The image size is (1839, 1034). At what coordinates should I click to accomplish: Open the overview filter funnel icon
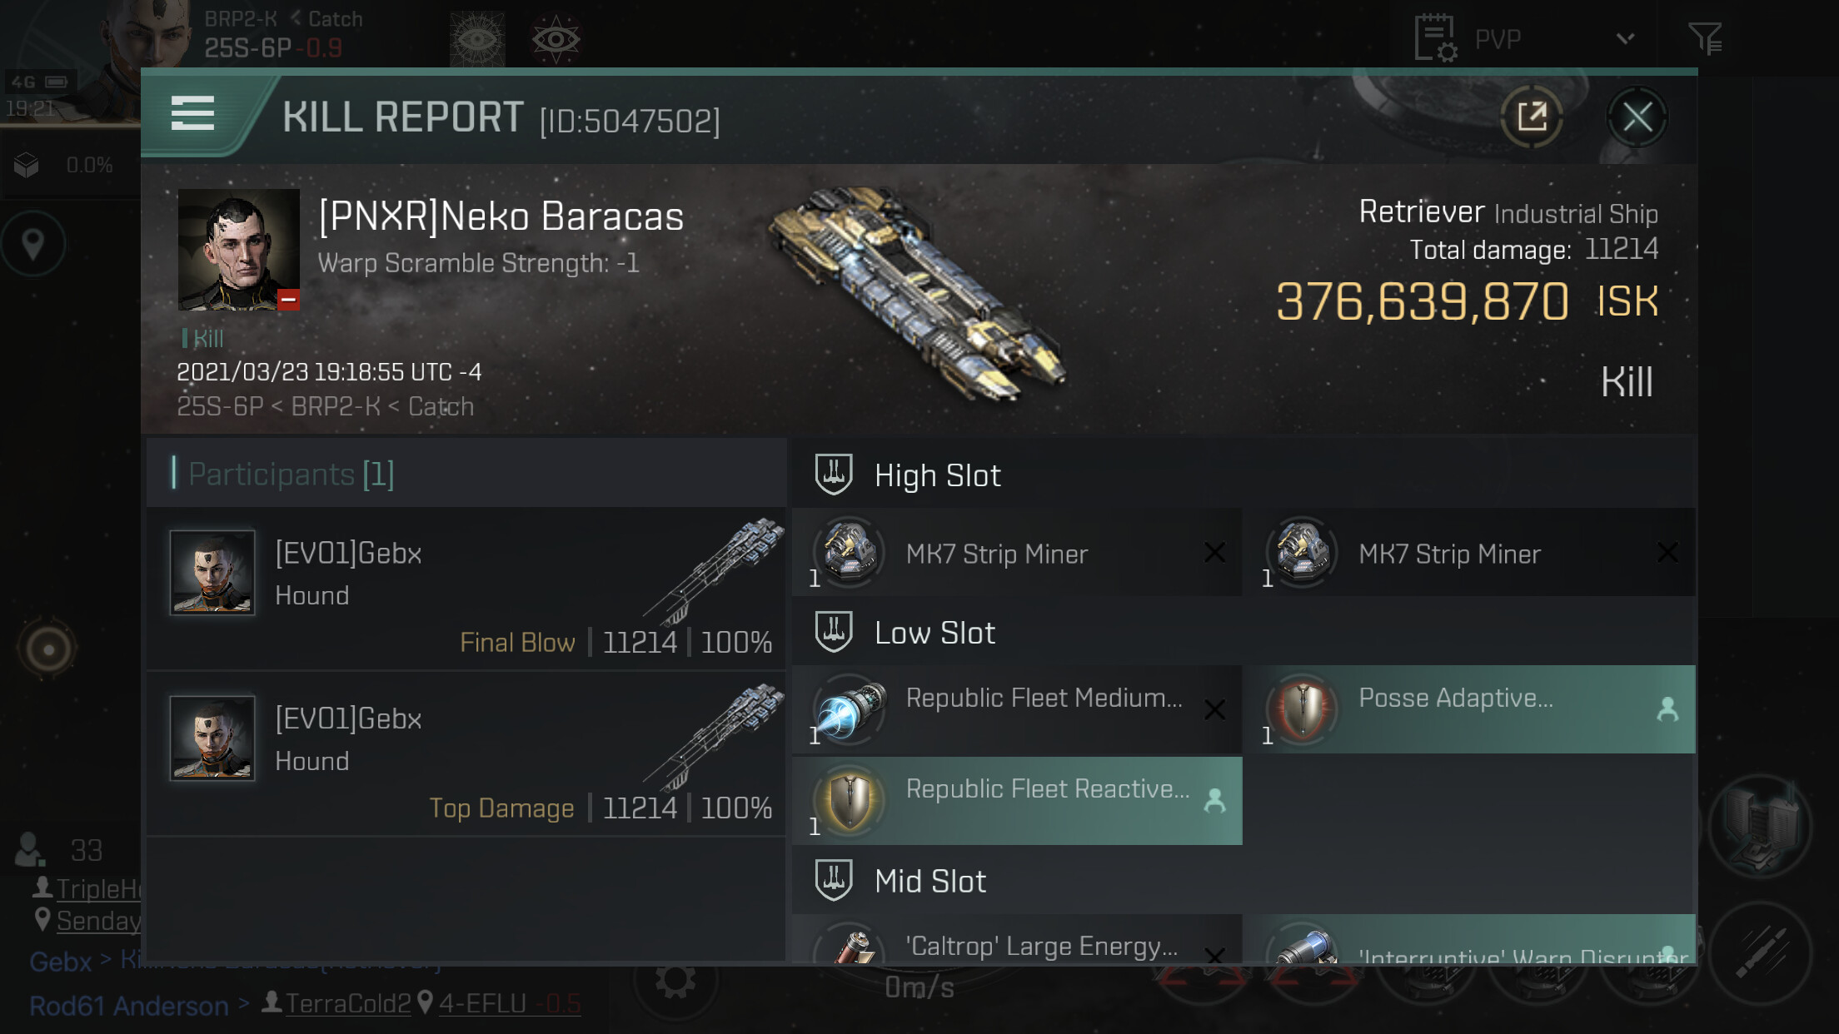[x=1704, y=38]
